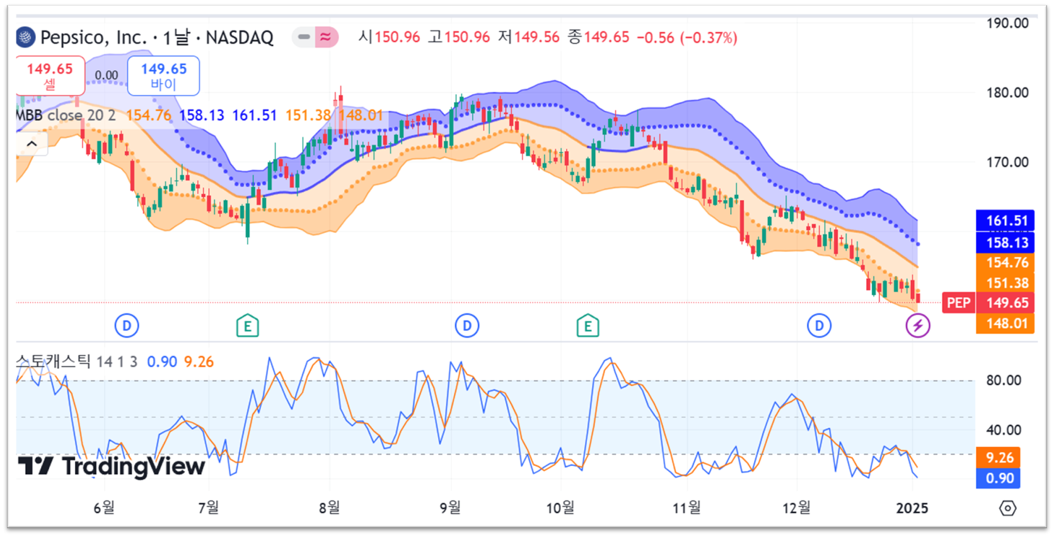Click the 190.00 price axis label
Viewport: 1054px width, 537px height.
point(1007,23)
